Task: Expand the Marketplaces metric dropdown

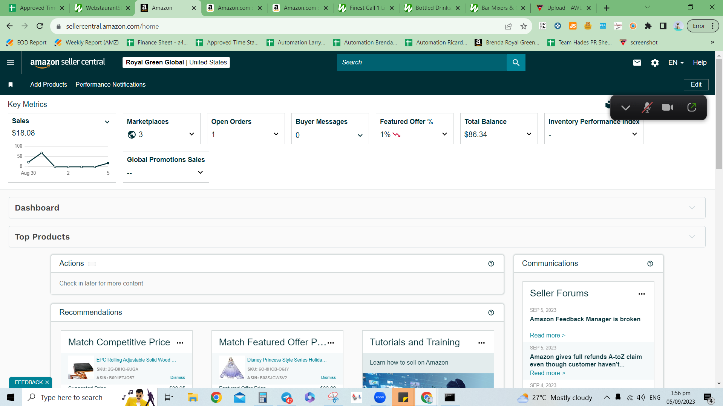Action: tap(191, 134)
